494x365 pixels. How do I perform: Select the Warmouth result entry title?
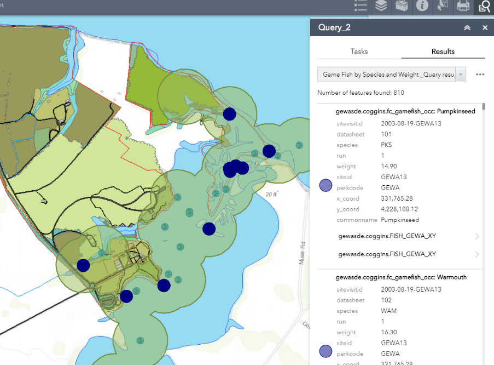401,277
